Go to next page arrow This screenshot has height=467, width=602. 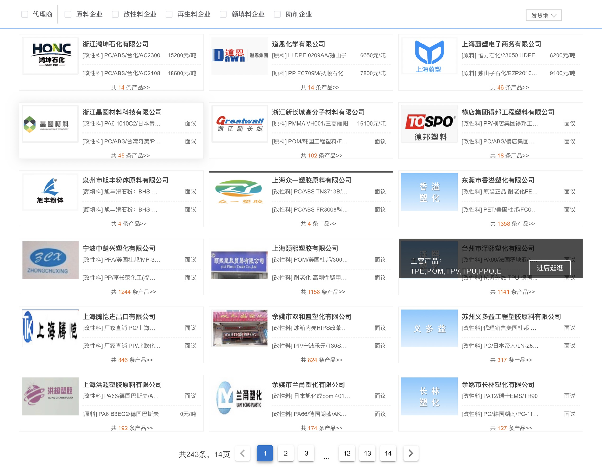(x=411, y=453)
